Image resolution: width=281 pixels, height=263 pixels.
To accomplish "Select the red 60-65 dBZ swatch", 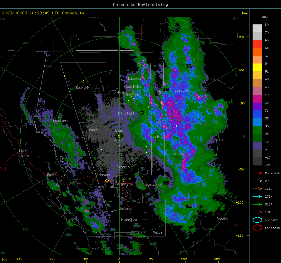I will tap(257, 44).
